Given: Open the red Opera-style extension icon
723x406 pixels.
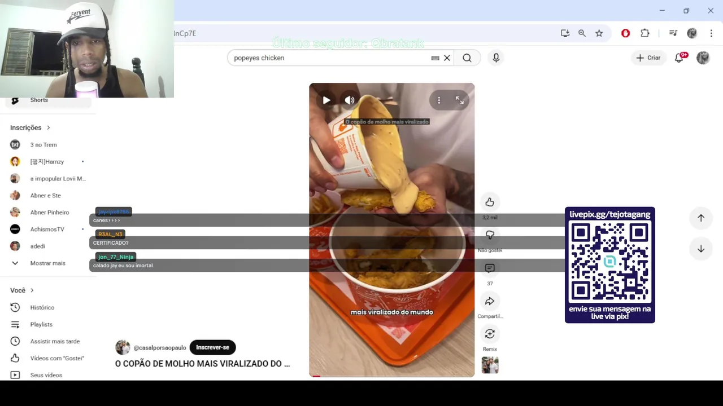Looking at the screenshot, I should pos(625,33).
